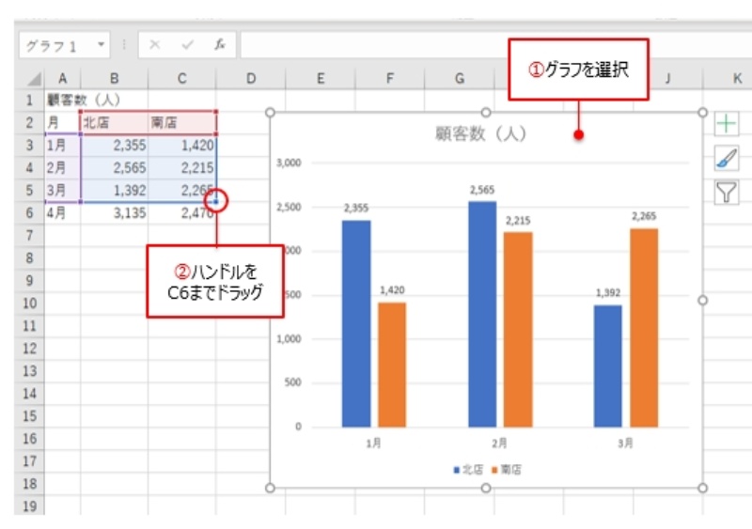Select column B header
752x529 pixels.
tap(114, 80)
